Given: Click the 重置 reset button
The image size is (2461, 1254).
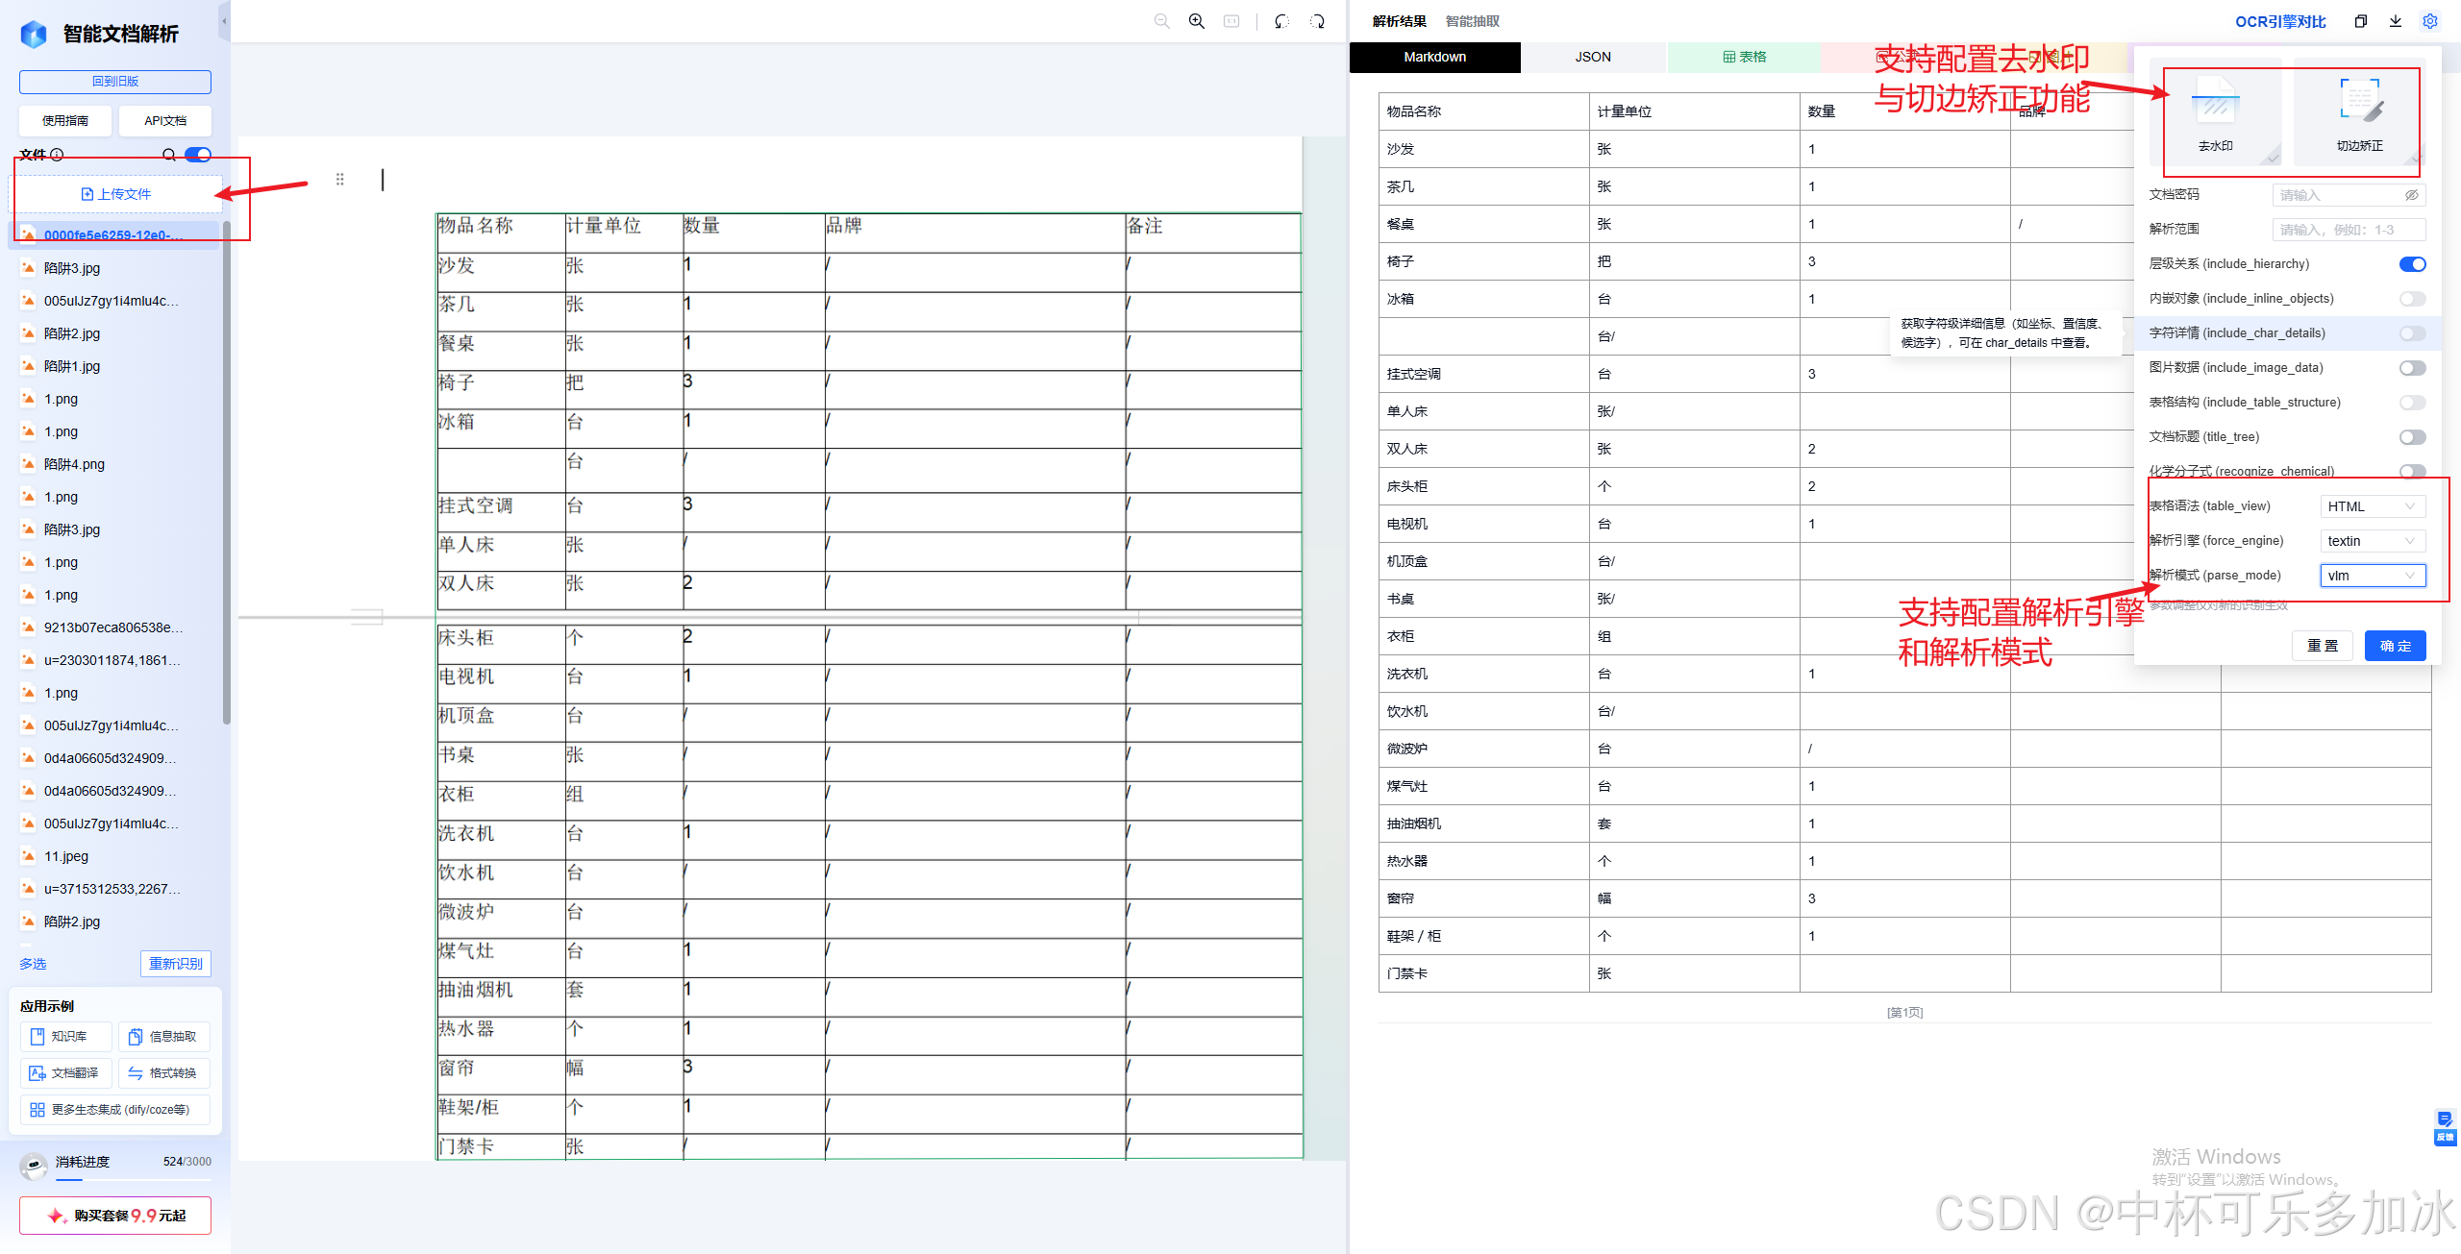Looking at the screenshot, I should (2323, 646).
